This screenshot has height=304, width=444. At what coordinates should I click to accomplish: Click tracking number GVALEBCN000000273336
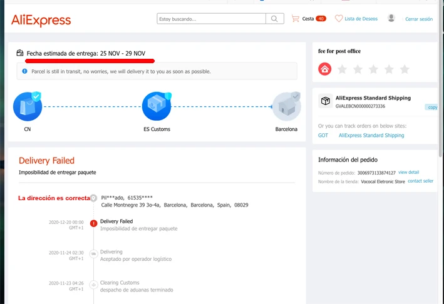tap(360, 106)
